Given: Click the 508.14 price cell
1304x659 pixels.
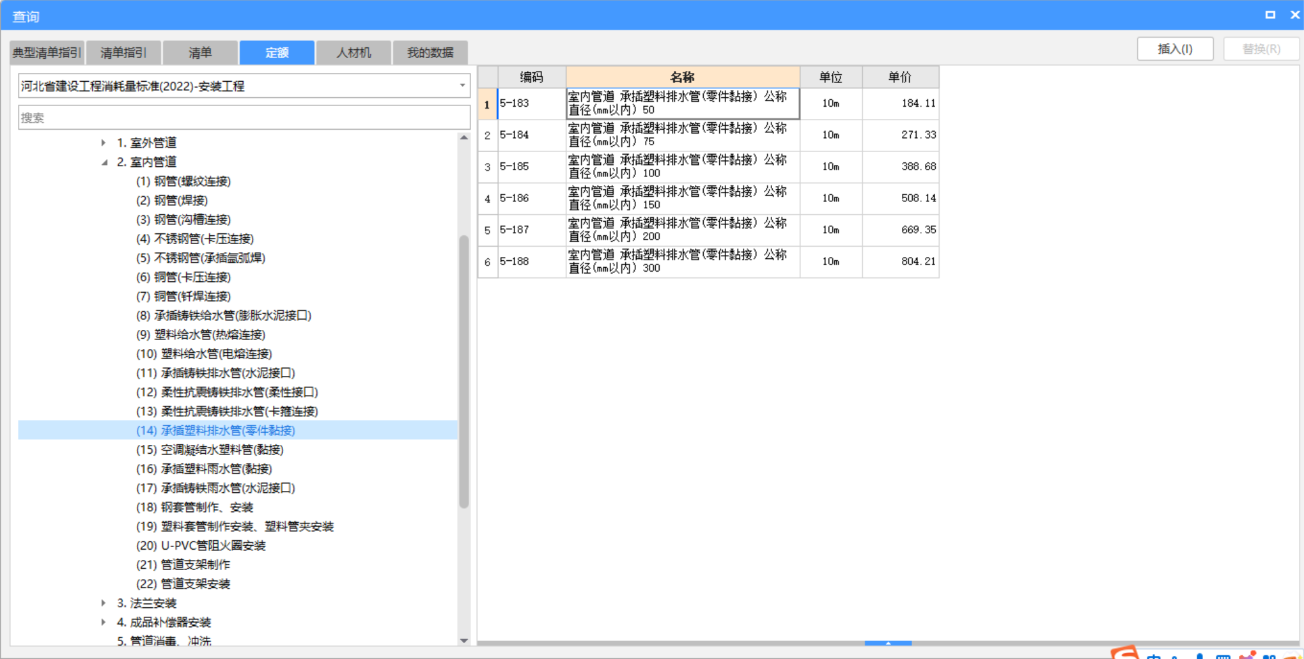Looking at the screenshot, I should (901, 198).
